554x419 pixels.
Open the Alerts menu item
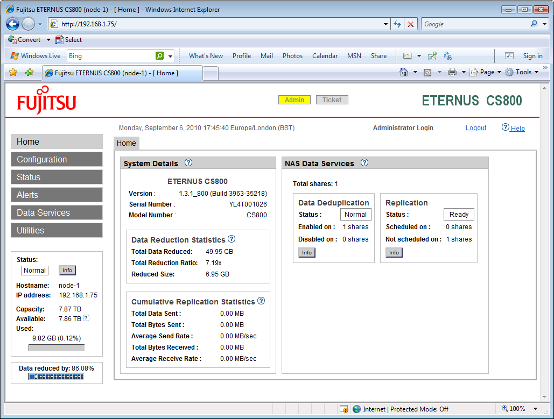pos(57,195)
